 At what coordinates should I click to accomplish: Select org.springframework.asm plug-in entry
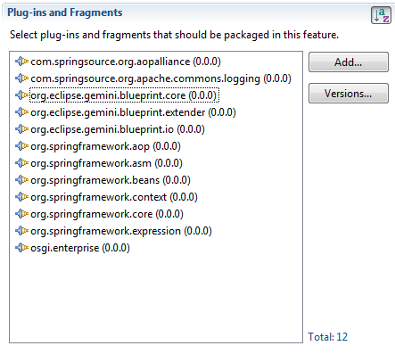[x=106, y=163]
